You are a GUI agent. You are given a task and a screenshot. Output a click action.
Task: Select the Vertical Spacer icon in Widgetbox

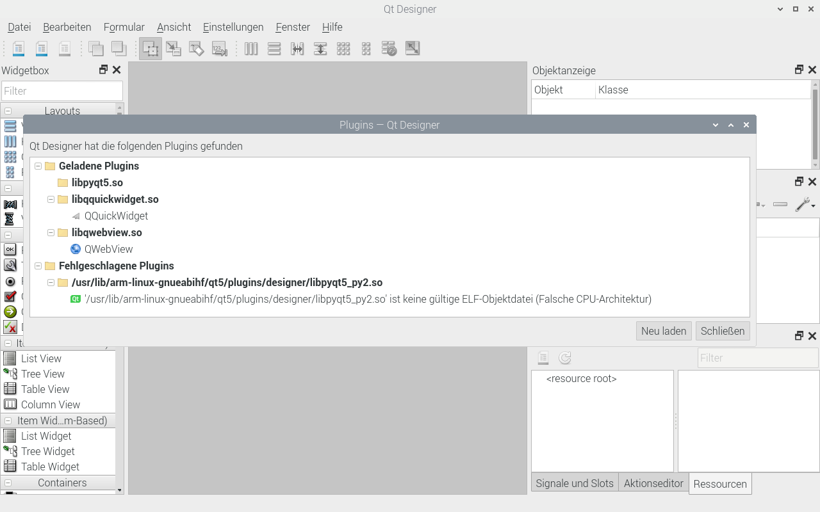pyautogui.click(x=10, y=220)
